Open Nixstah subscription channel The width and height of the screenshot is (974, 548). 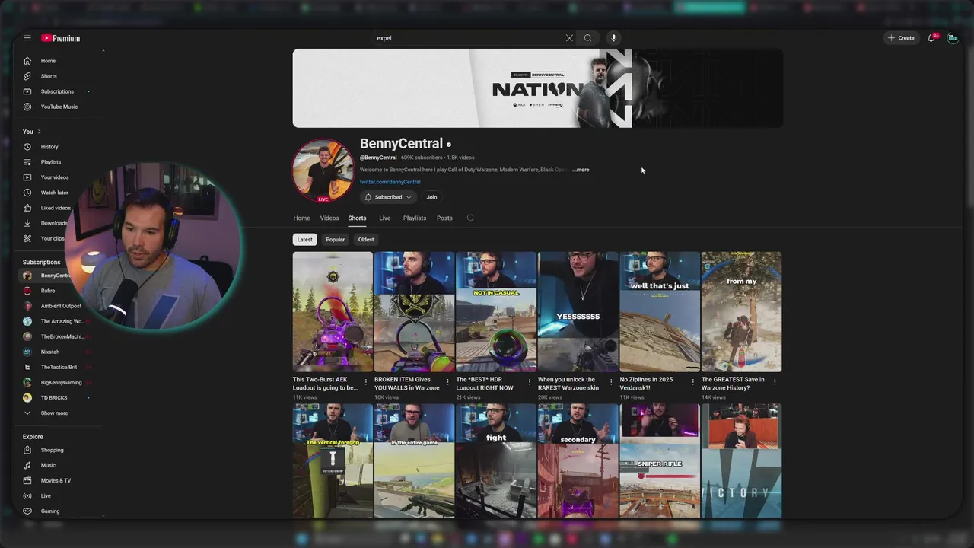(49, 352)
